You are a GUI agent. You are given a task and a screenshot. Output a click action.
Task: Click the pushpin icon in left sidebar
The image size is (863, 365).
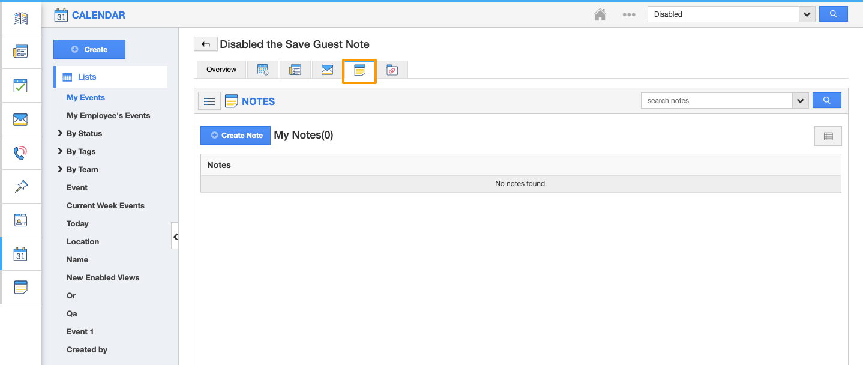[x=20, y=187]
